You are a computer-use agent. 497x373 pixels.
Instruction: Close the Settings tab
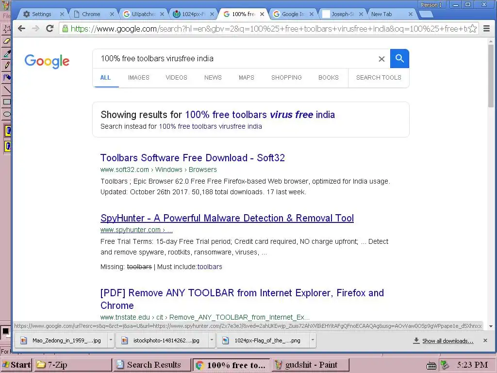[62, 14]
